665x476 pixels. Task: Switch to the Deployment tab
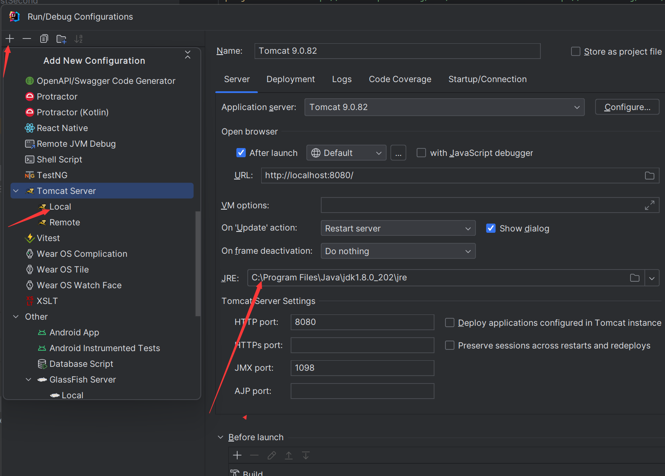[x=290, y=79]
